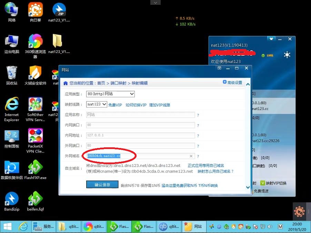Open the dialog's title bar dropdown menu button
The height and width of the screenshot is (233, 311).
tap(219, 68)
